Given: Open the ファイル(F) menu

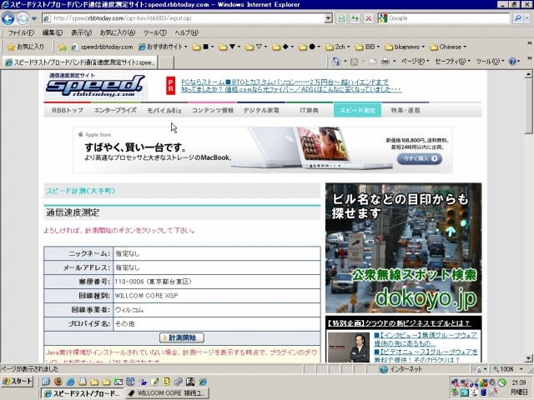Looking at the screenshot, I should pos(21,33).
